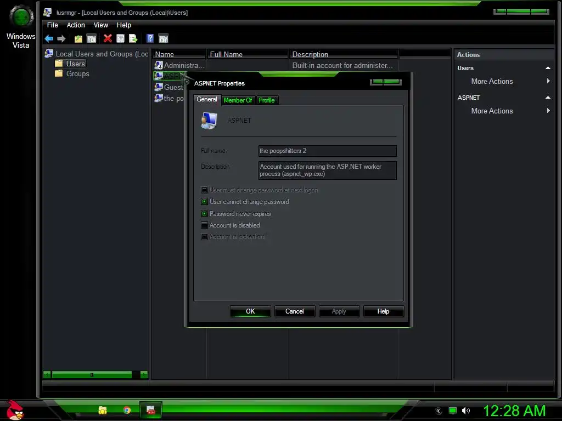
Task: Open the Angry Birds start button
Action: [14, 410]
